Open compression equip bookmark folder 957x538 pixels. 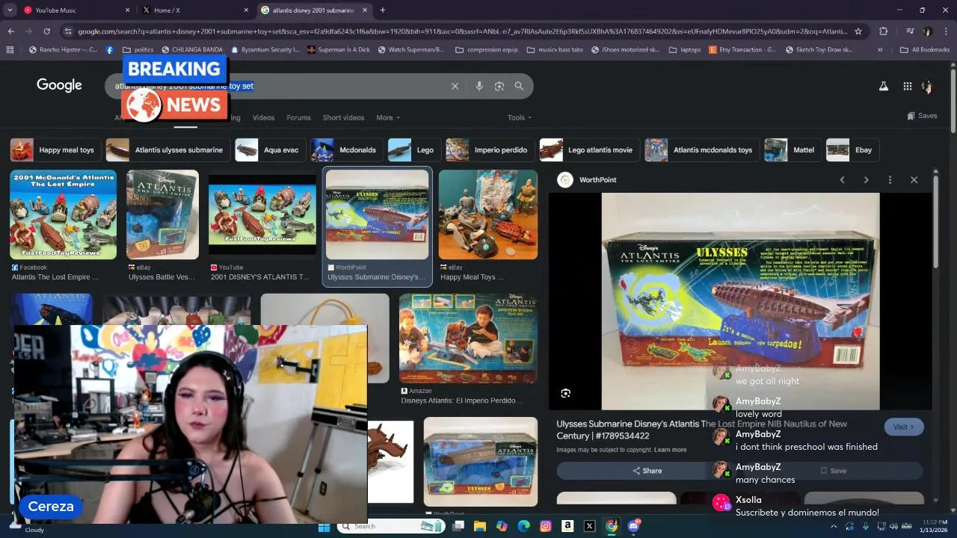486,50
